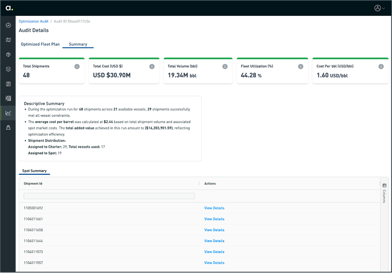Click shipment ID 1104011573 cell

pyautogui.click(x=33, y=252)
